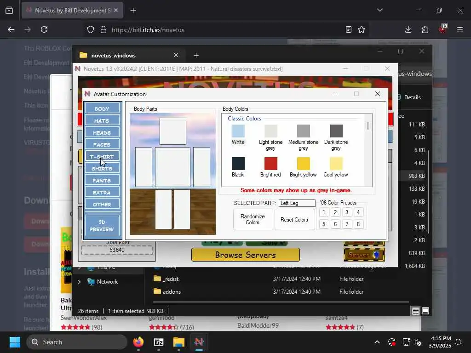
Task: Open Details pane in Explorer
Action: tap(409, 97)
